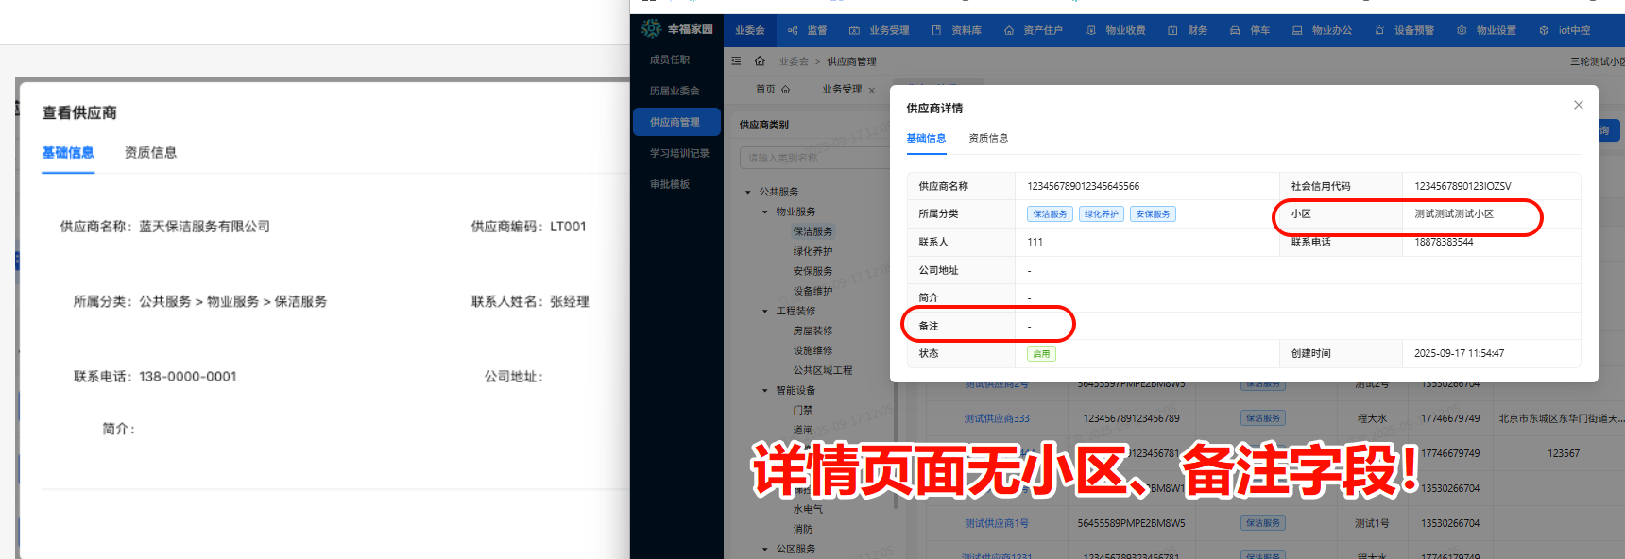The width and height of the screenshot is (1625, 559).
Task: Select 保洁服务 in the category tree
Action: click(812, 231)
